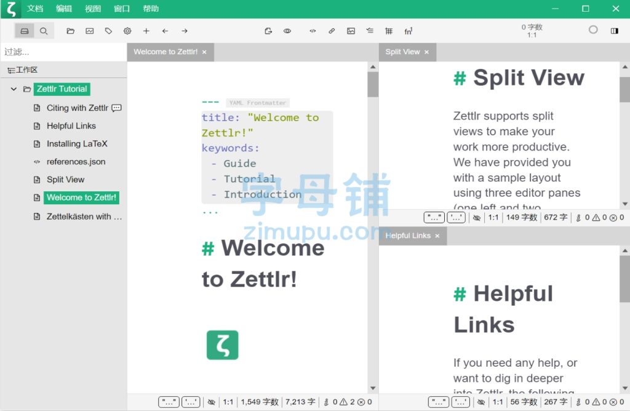Screen dimensions: 630x411
Task: Toggle readability eye in Welcome pane status bar
Action: click(x=212, y=402)
